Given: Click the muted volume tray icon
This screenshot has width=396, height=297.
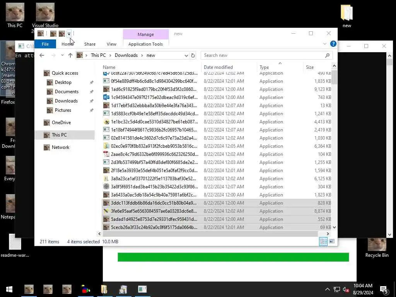Looking at the screenshot, I should (346, 289).
